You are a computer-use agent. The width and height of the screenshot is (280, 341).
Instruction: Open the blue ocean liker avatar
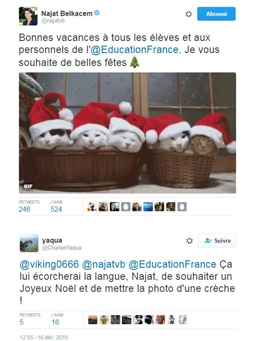click(x=148, y=206)
